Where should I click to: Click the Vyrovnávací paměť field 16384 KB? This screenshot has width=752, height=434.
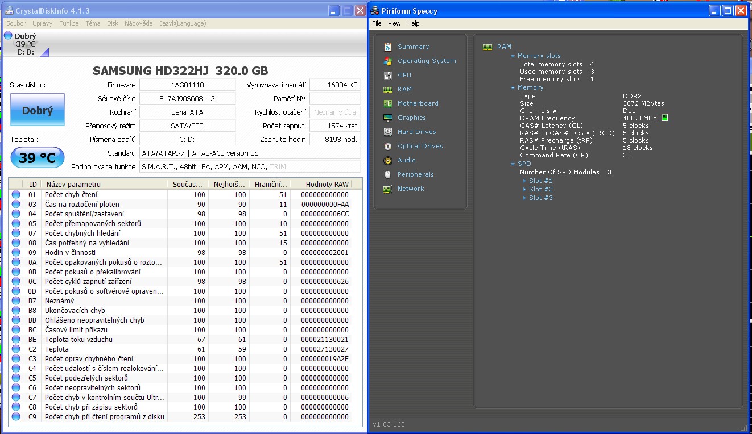pyautogui.click(x=335, y=85)
